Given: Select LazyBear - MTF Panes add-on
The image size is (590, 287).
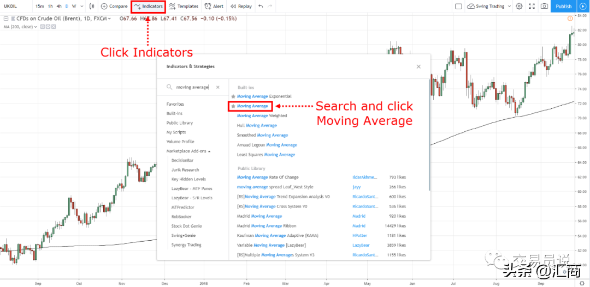Looking at the screenshot, I should click(191, 188).
